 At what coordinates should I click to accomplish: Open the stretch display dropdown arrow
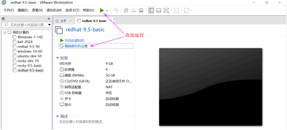(x=191, y=10)
